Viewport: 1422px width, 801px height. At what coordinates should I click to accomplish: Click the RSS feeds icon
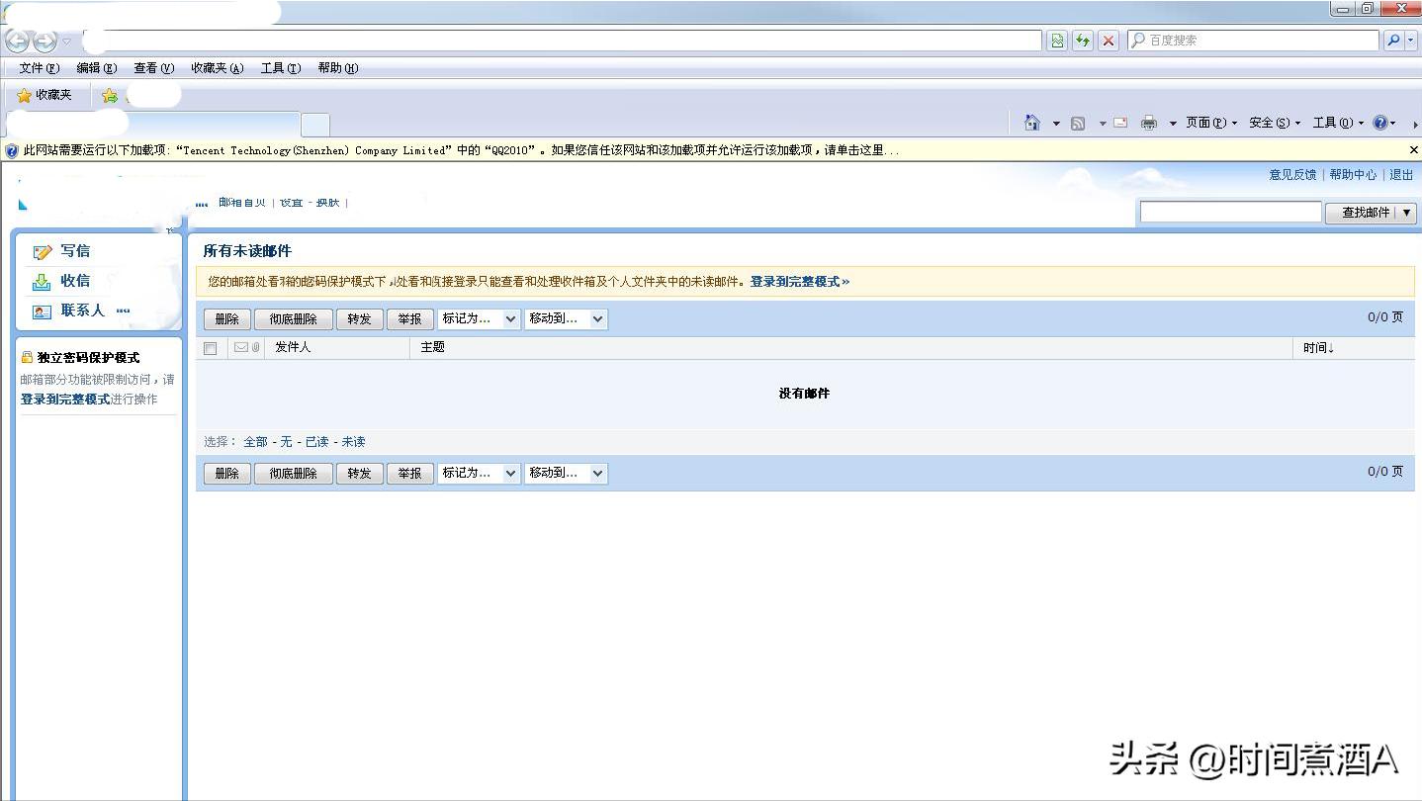[x=1079, y=123]
